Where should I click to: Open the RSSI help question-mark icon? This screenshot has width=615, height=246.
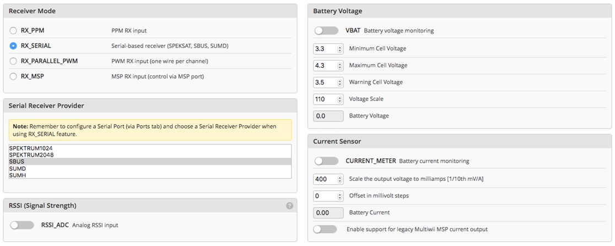pyautogui.click(x=289, y=206)
